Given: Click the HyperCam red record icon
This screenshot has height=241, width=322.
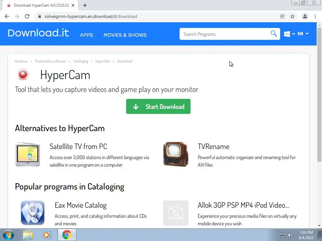Looking at the screenshot, I should pyautogui.click(x=23, y=74).
